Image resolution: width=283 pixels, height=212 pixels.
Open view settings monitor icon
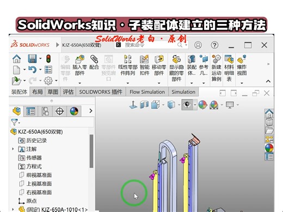230,105
